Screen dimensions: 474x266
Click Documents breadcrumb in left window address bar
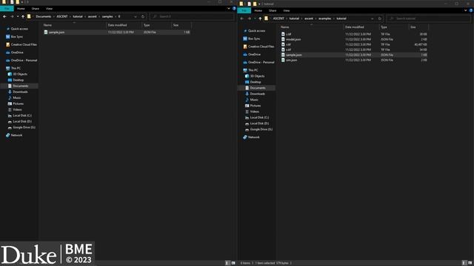coord(44,16)
